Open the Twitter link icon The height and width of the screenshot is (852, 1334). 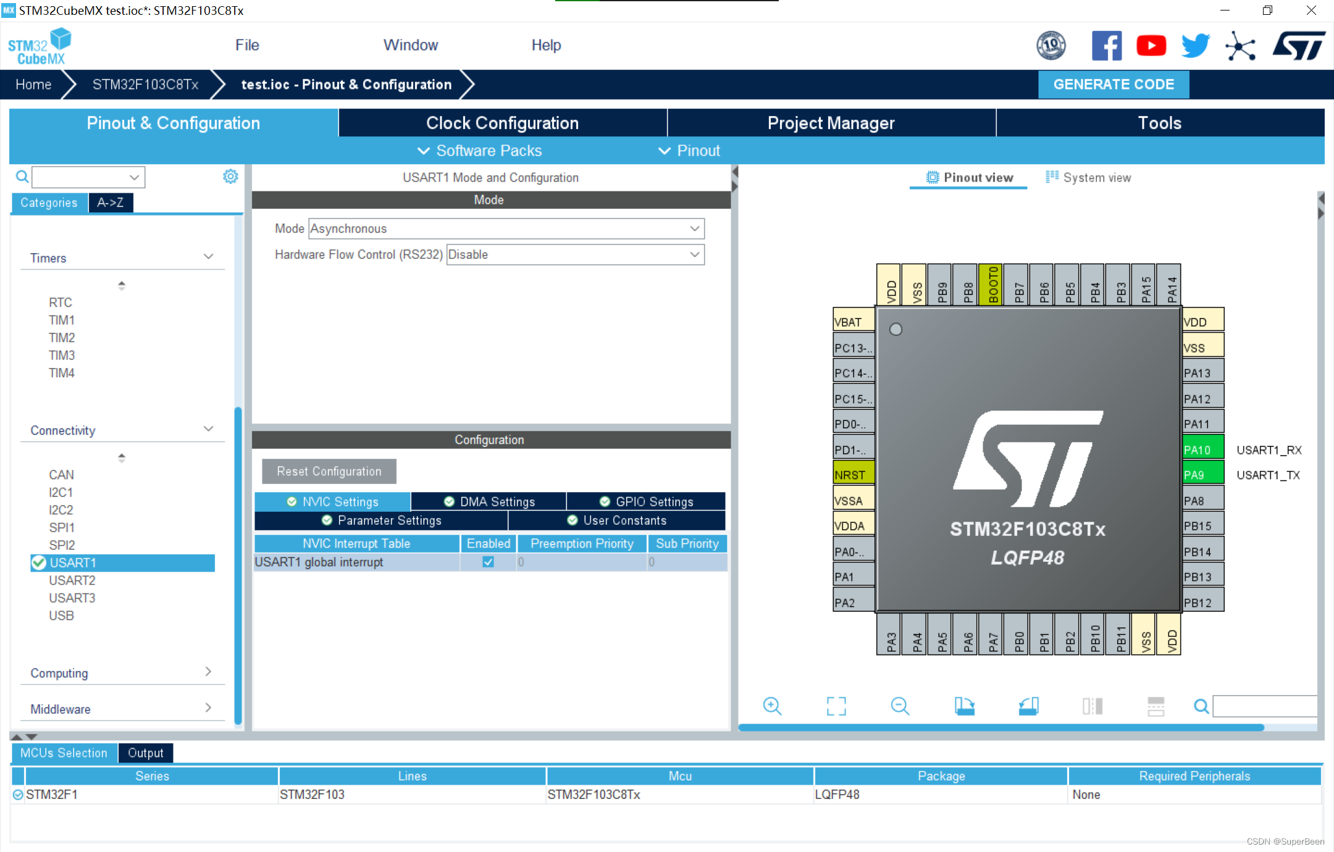1196,46
